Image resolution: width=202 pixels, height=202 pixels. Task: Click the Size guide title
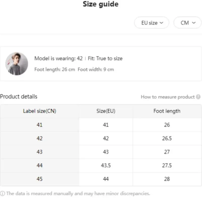(x=100, y=4)
